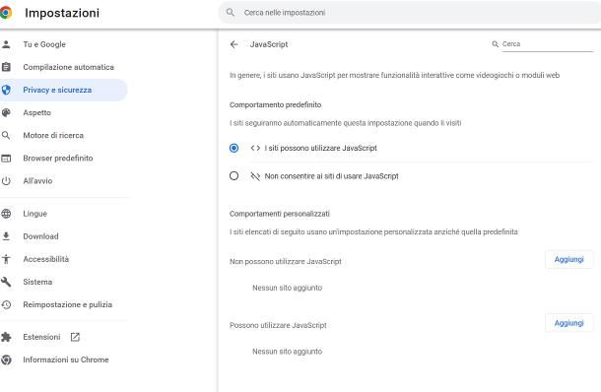This screenshot has width=601, height=392.
Task: Open Informazioni su Chrome page
Action: [63, 359]
